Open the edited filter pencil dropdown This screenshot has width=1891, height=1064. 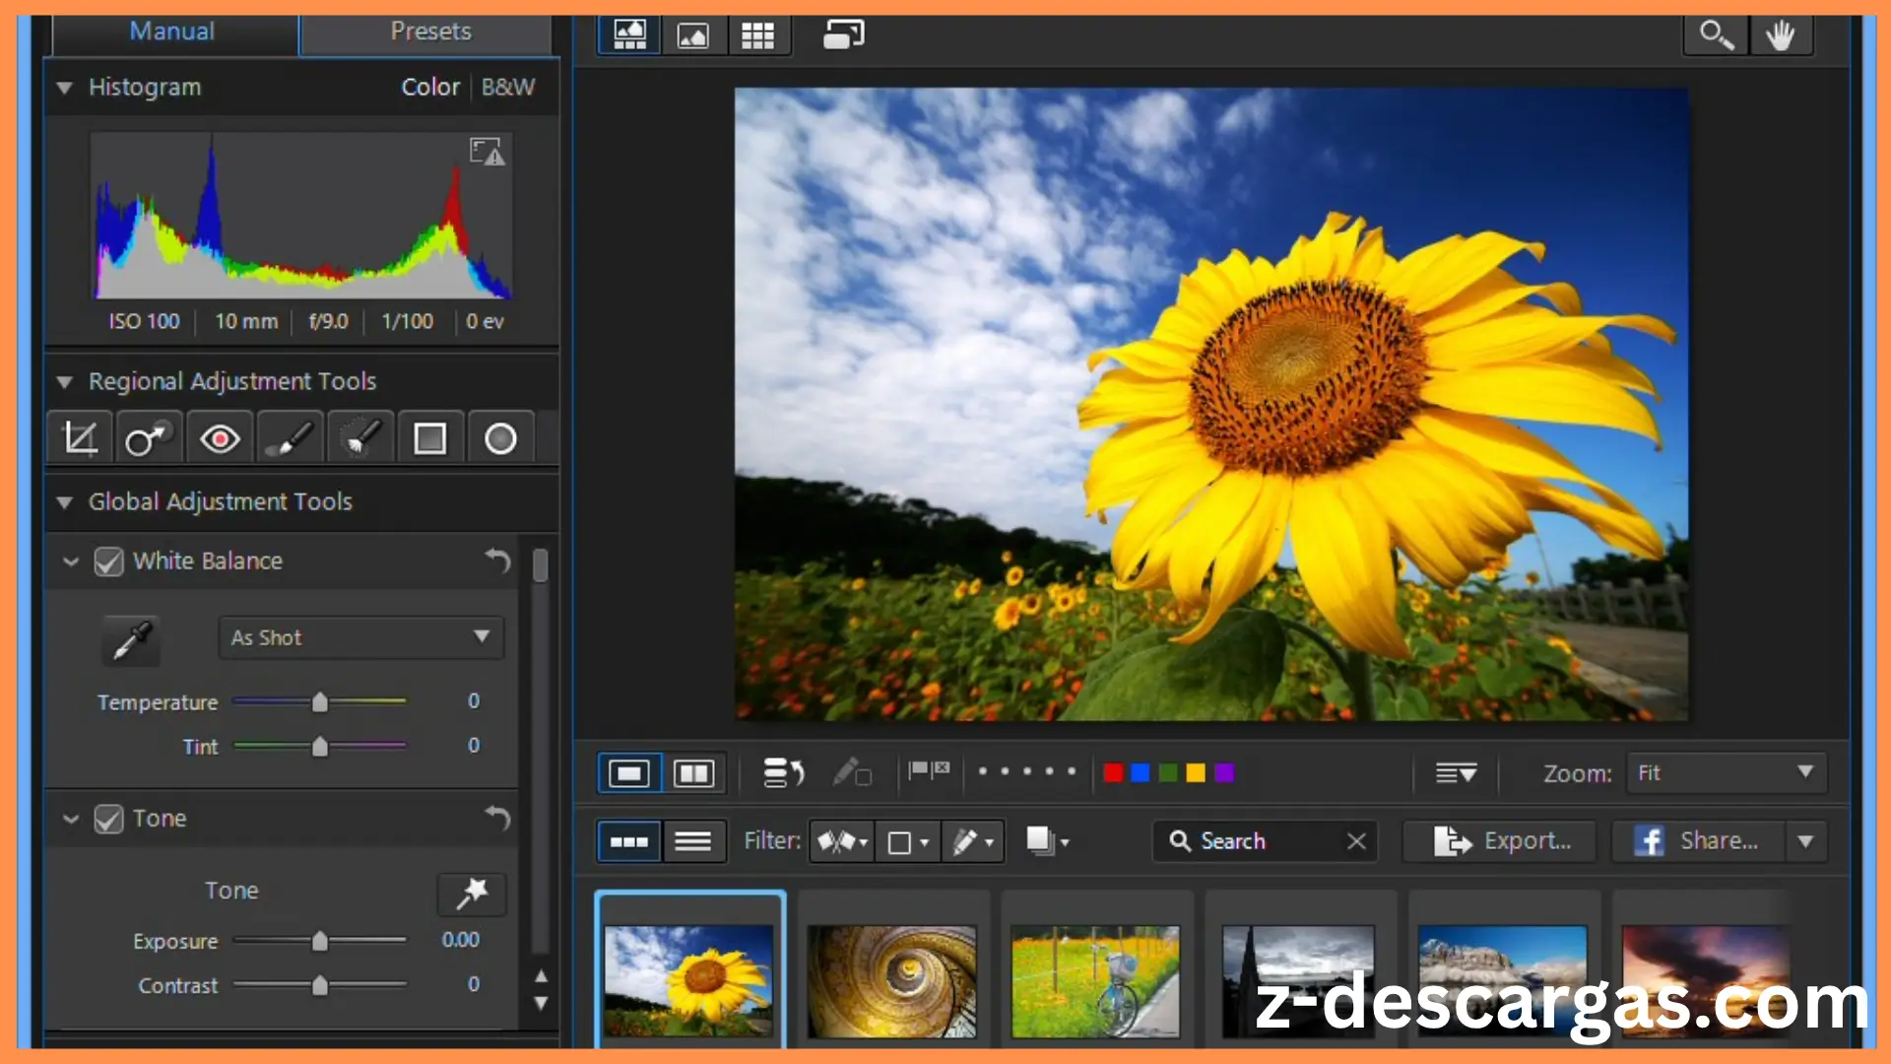(x=973, y=841)
